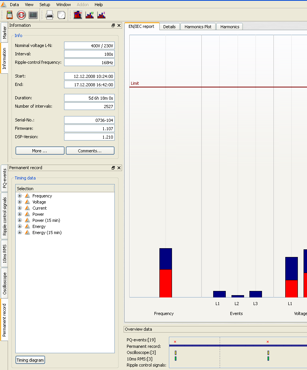The height and width of the screenshot is (370, 307).
Task: Click the blank page preview icon
Action: [61, 15]
